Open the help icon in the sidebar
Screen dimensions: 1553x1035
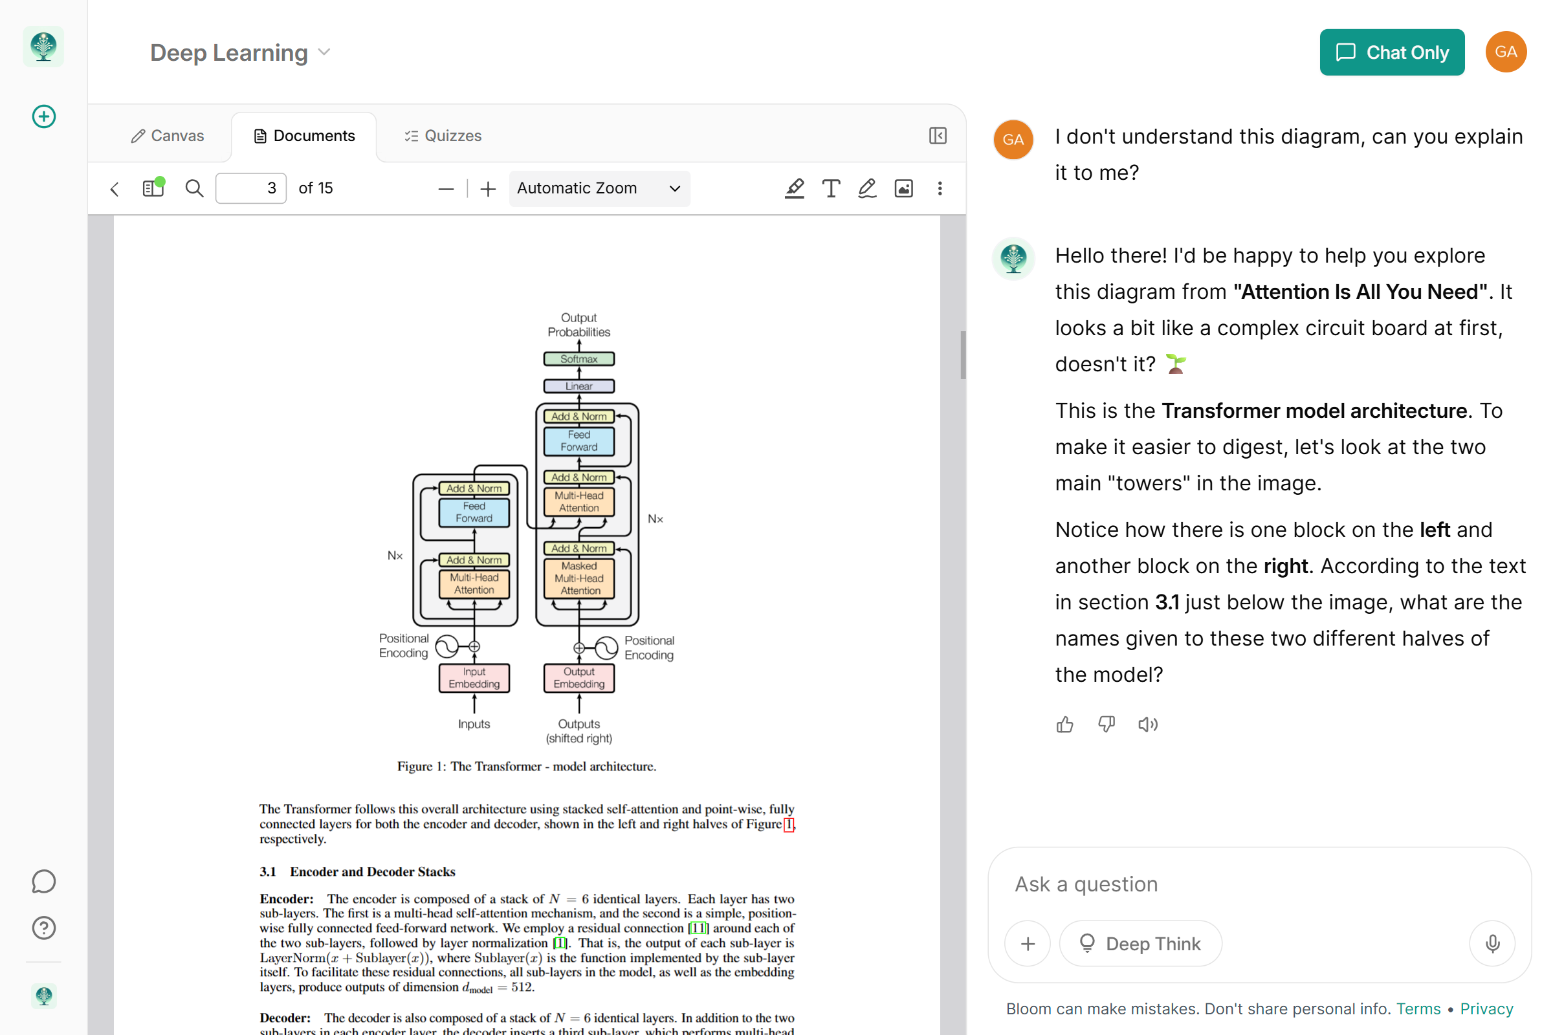pyautogui.click(x=43, y=928)
